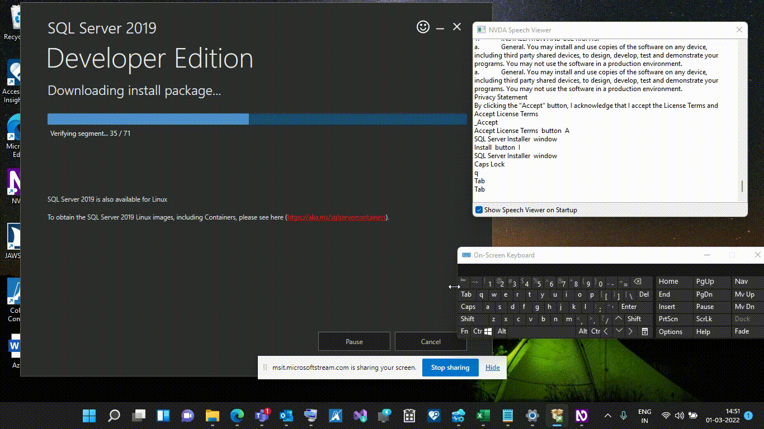Open the Start menu

[x=88, y=416]
